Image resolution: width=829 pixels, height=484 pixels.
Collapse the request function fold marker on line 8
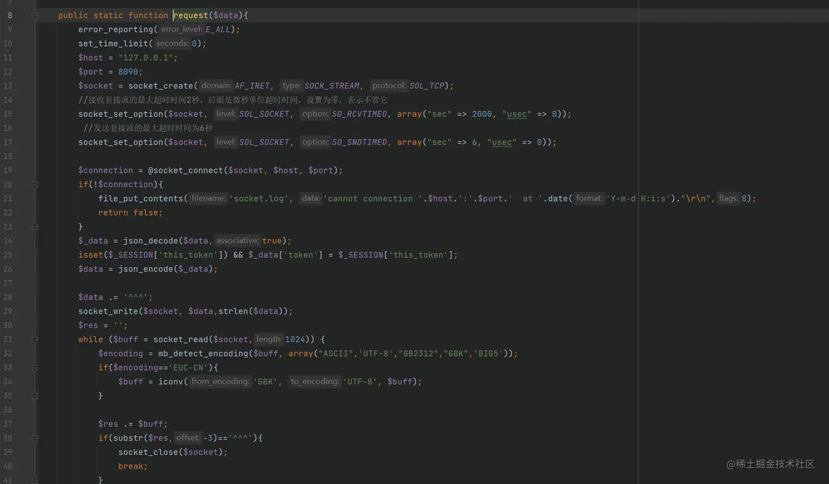click(35, 16)
